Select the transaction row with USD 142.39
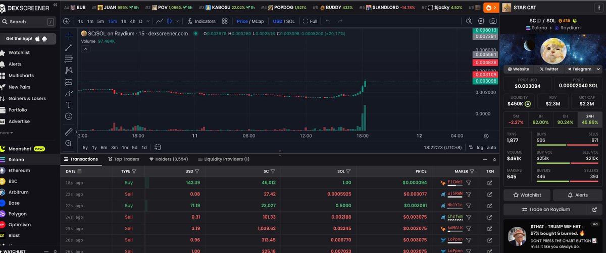 coord(280,182)
